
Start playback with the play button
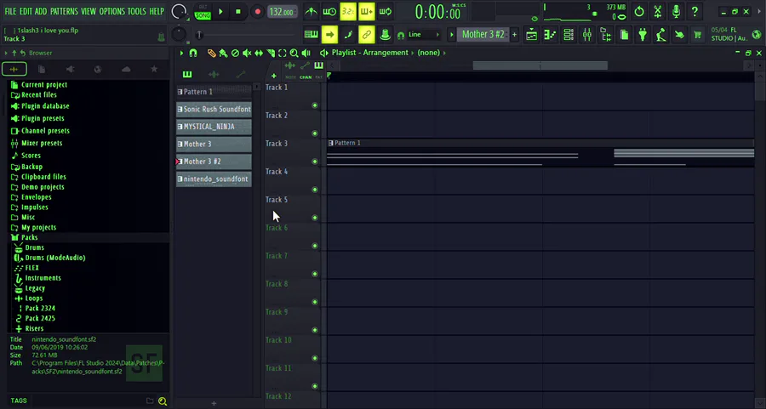click(220, 12)
